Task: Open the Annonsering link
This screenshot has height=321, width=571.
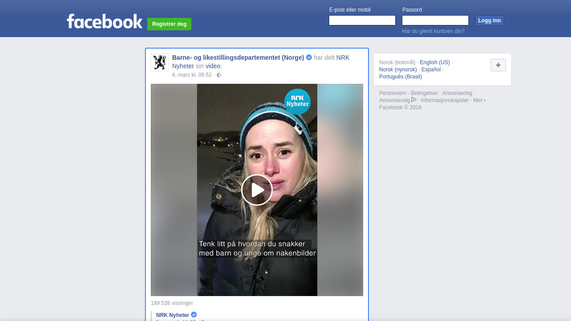Action: 457,93
